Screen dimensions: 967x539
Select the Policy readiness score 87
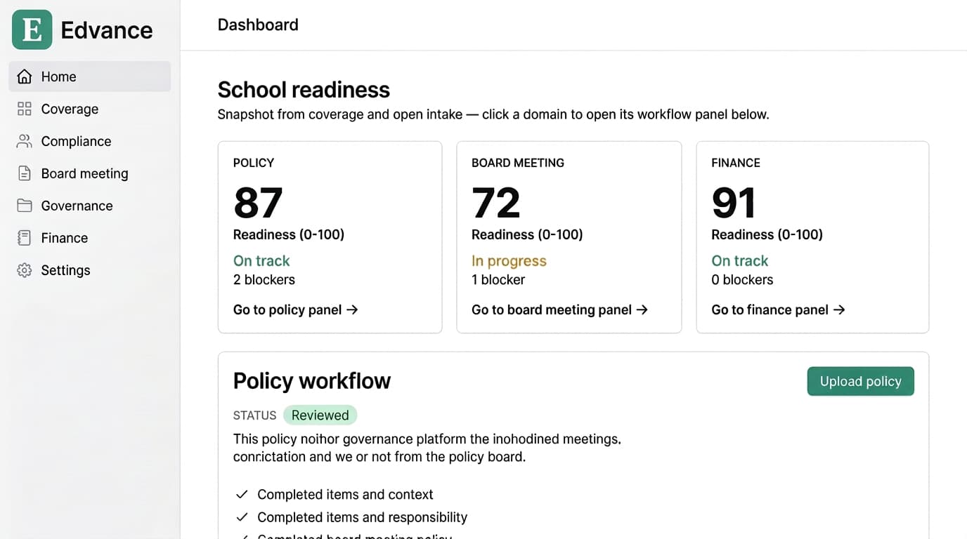258,204
